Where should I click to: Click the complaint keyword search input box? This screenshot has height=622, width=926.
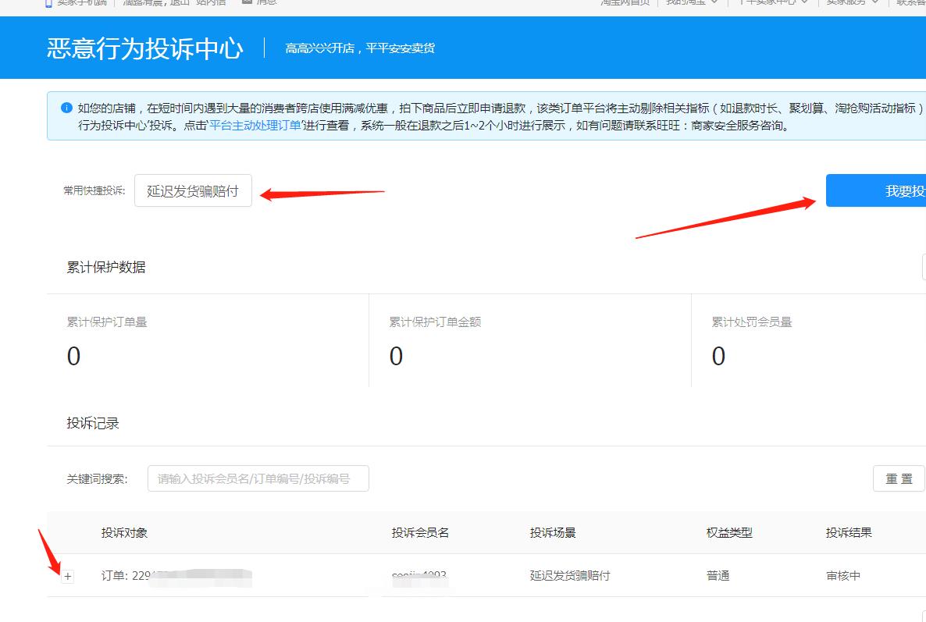pyautogui.click(x=258, y=478)
